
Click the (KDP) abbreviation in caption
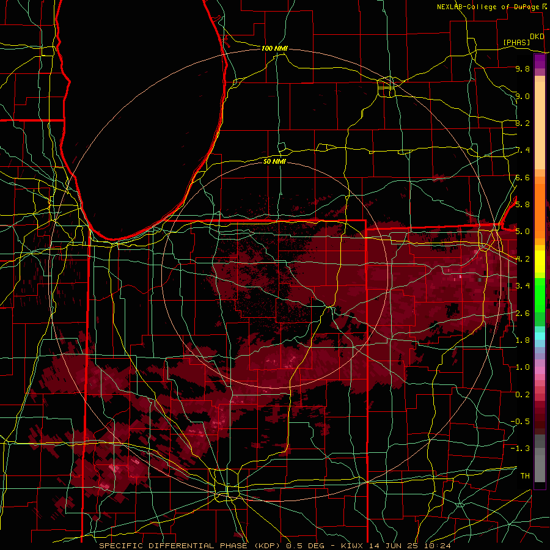pyautogui.click(x=268, y=546)
